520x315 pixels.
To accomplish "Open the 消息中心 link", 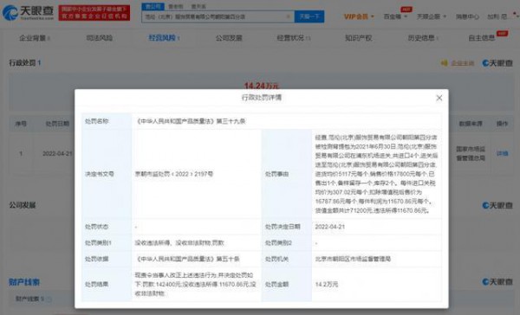I will (x=467, y=16).
